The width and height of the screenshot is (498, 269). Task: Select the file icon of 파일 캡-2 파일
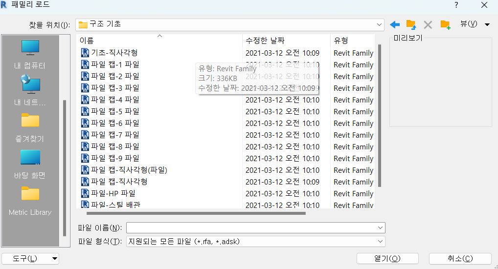[85, 76]
